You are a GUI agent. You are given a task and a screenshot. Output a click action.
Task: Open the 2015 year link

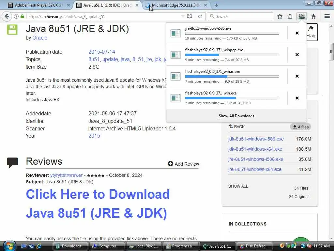[94, 136]
